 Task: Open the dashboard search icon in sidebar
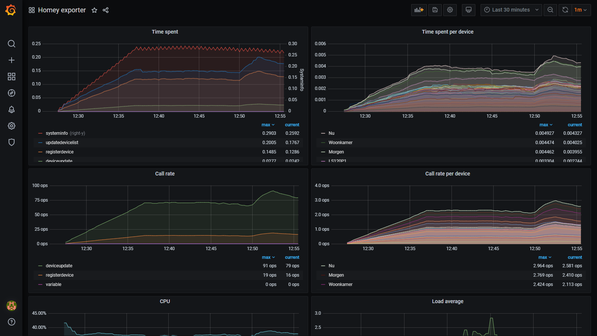pyautogui.click(x=12, y=44)
